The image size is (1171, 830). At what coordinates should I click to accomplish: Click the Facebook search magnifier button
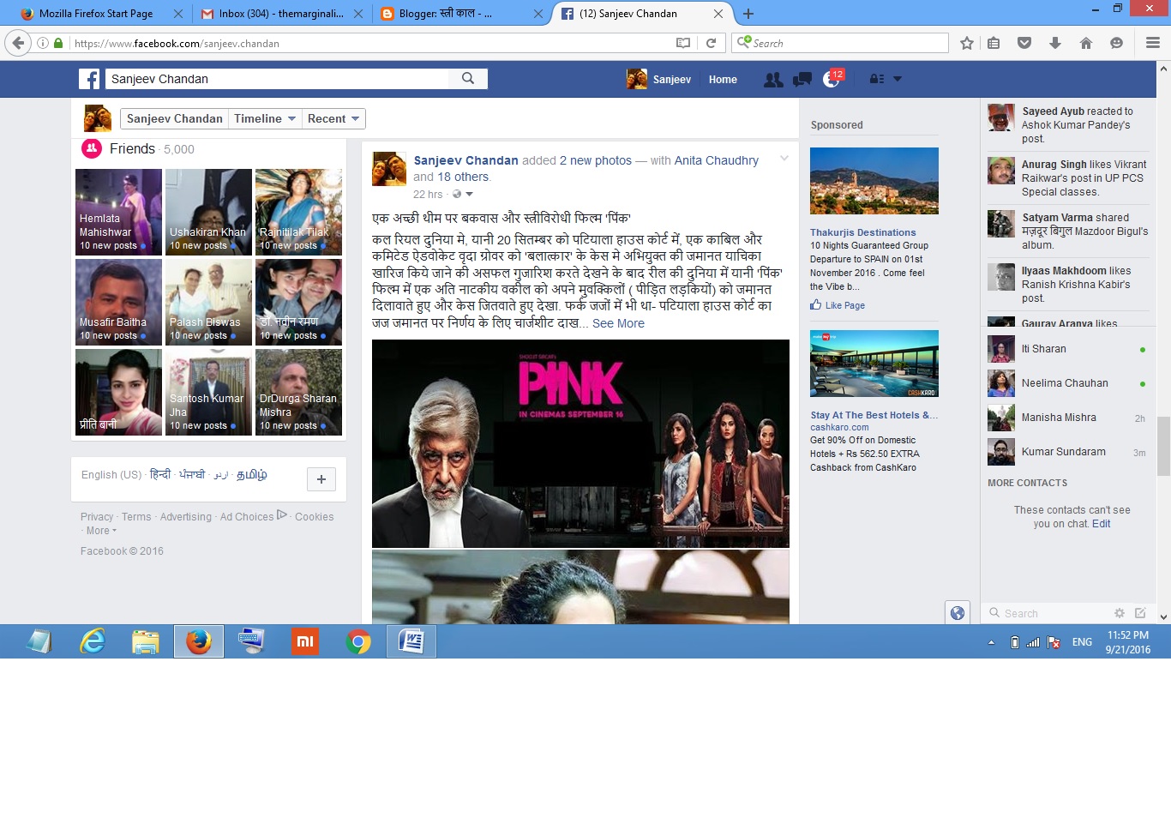468,79
